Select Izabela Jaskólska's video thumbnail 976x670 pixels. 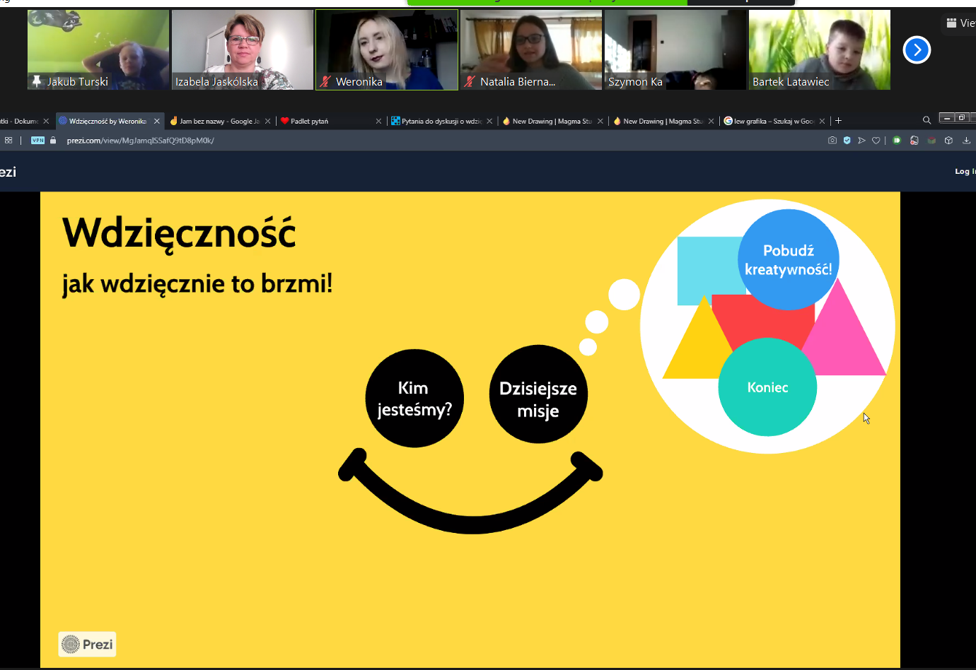point(242,49)
